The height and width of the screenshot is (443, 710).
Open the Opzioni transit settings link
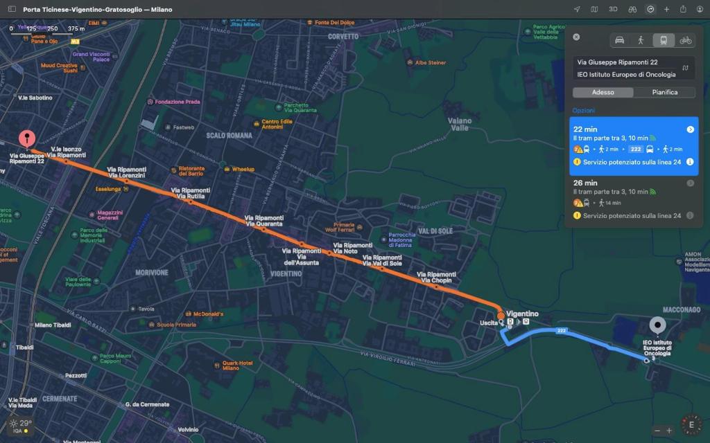pos(584,110)
